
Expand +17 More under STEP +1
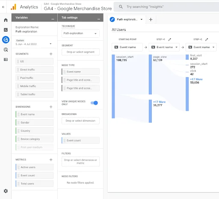tap(159, 102)
